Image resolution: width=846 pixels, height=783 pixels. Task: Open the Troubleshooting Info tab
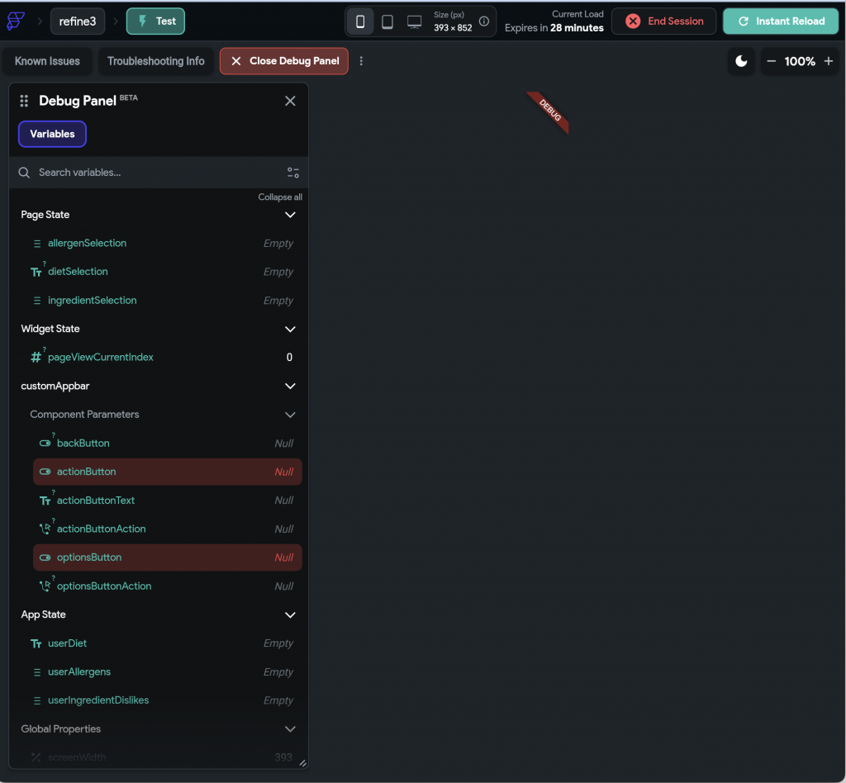[x=156, y=61]
